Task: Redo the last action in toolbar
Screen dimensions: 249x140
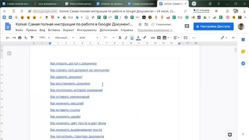Action: [x=14, y=38]
